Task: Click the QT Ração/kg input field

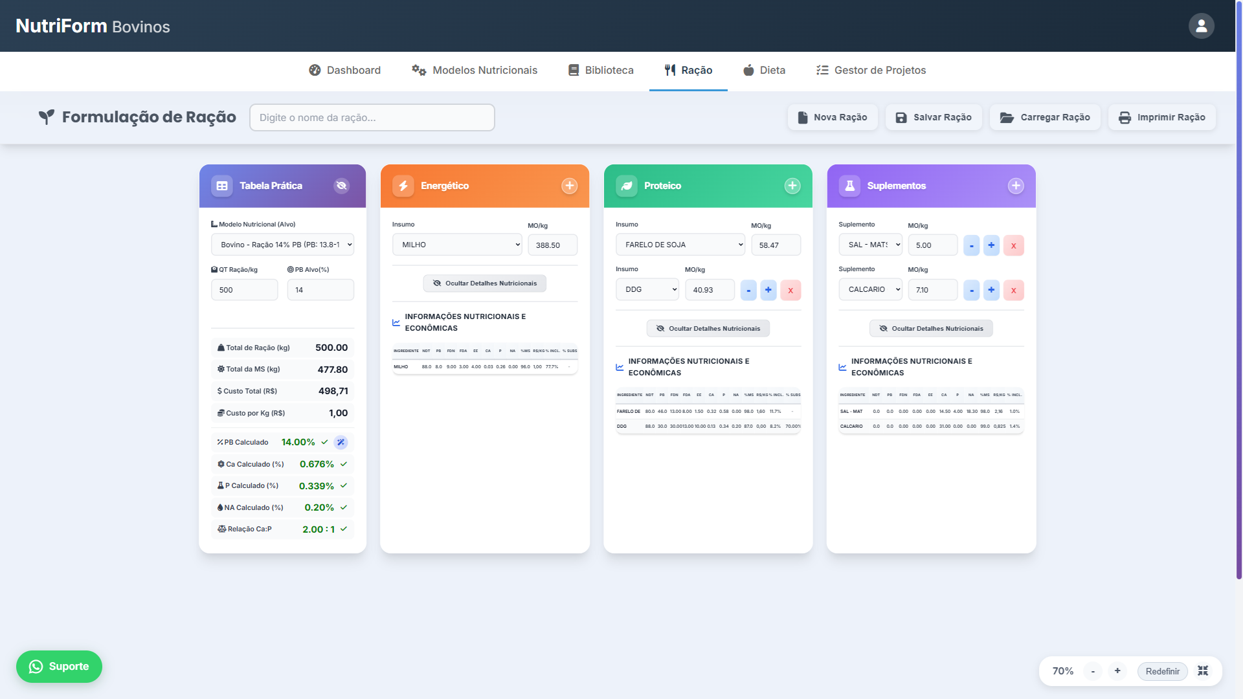Action: 245,290
